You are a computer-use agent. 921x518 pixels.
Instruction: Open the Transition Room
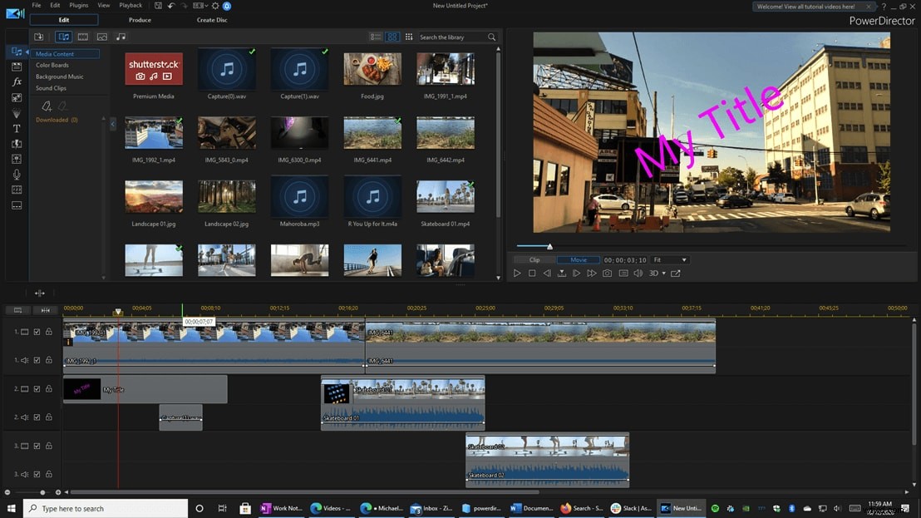[x=16, y=112]
